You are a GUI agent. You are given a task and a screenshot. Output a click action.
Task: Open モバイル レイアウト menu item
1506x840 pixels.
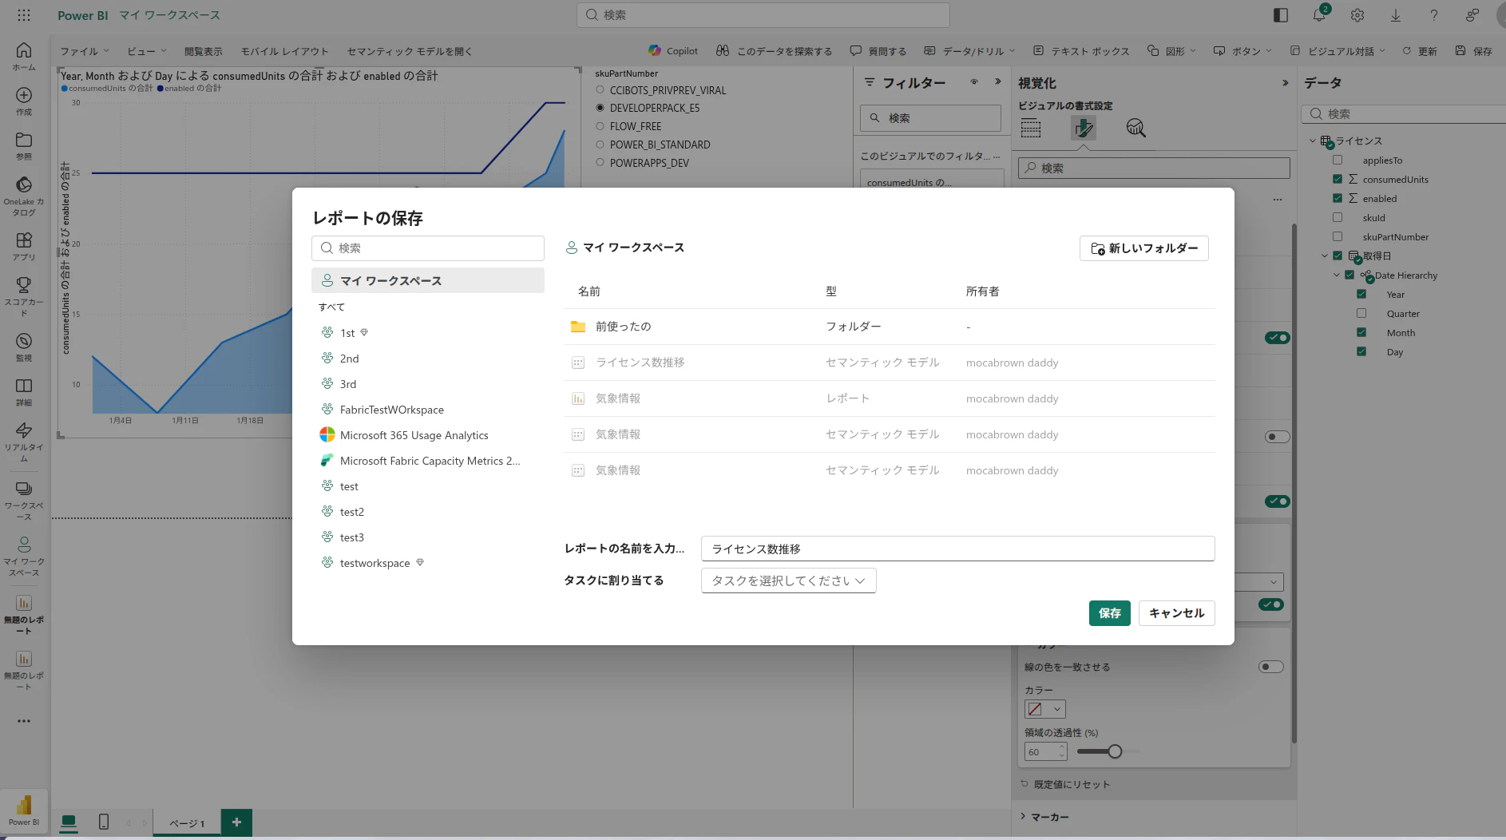[x=285, y=51]
